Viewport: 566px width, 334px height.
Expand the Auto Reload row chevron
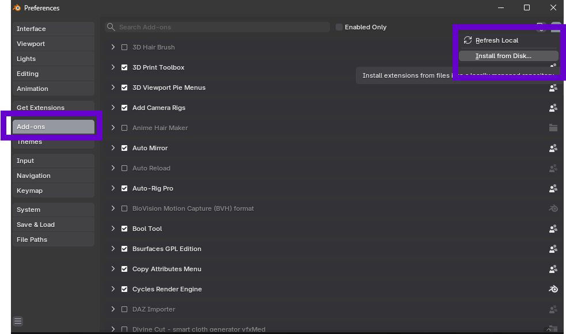click(x=113, y=168)
